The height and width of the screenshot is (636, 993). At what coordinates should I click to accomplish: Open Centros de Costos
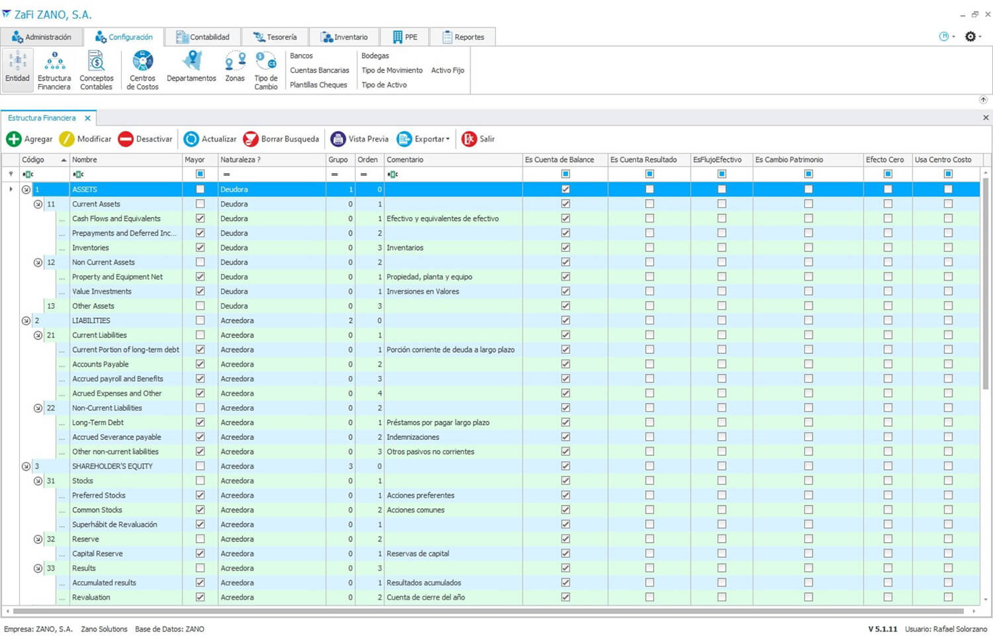[x=142, y=62]
